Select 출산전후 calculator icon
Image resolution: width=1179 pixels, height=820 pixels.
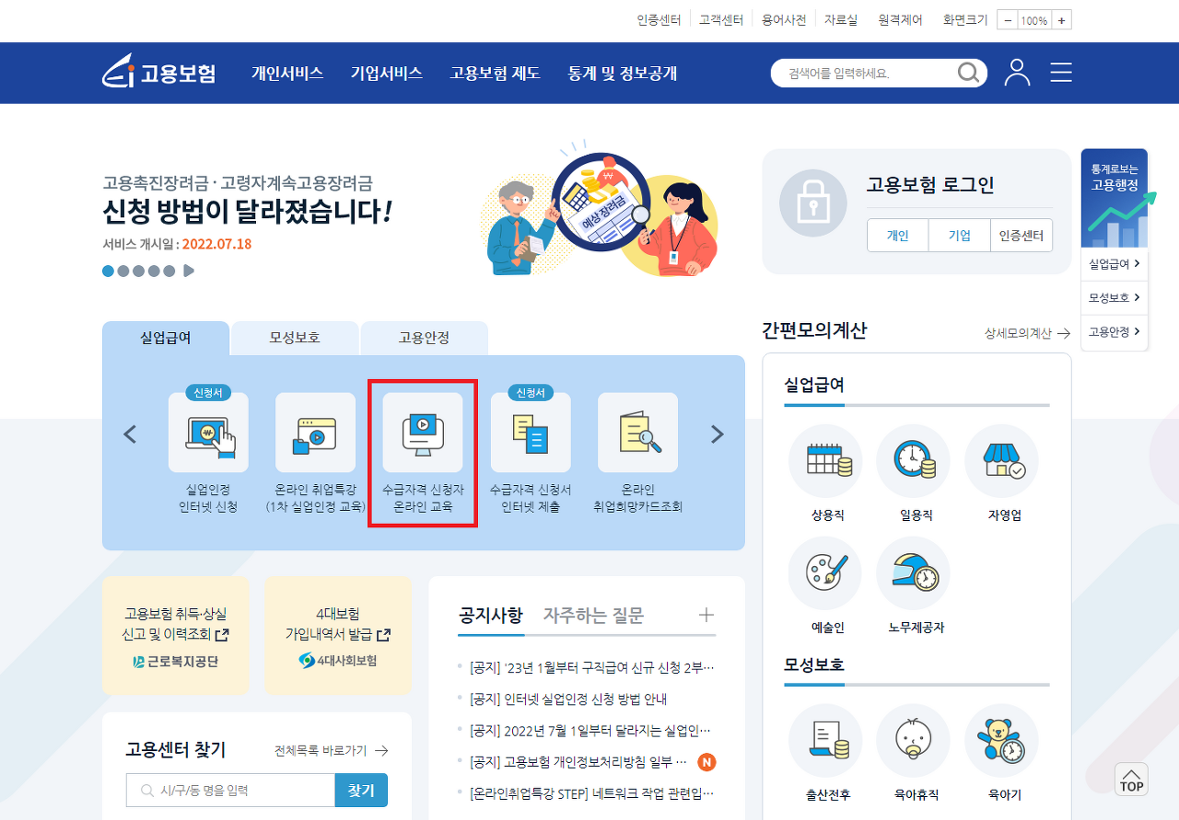[825, 741]
